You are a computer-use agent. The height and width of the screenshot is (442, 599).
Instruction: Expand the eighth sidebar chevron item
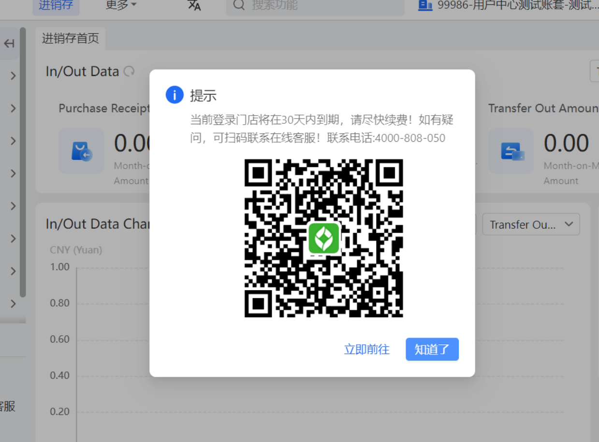(x=13, y=304)
